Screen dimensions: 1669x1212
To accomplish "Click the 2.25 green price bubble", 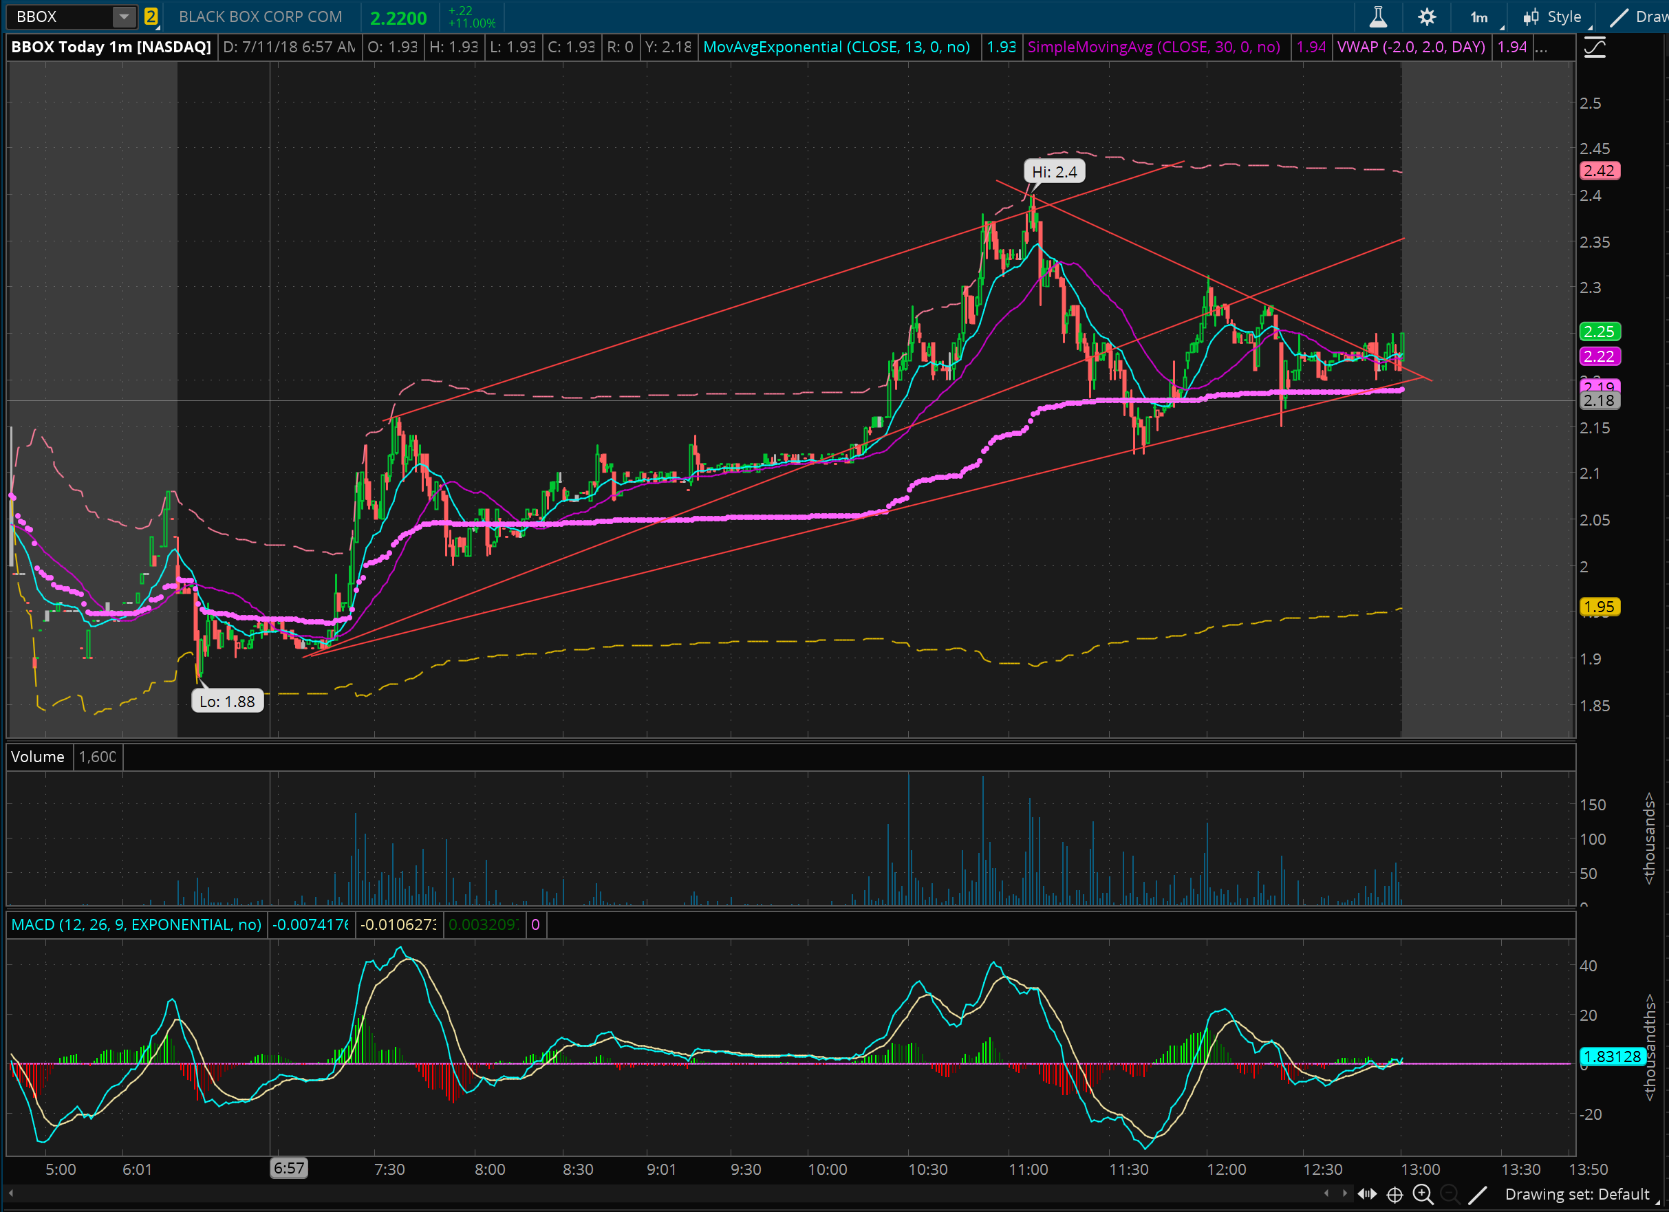I will coord(1598,332).
